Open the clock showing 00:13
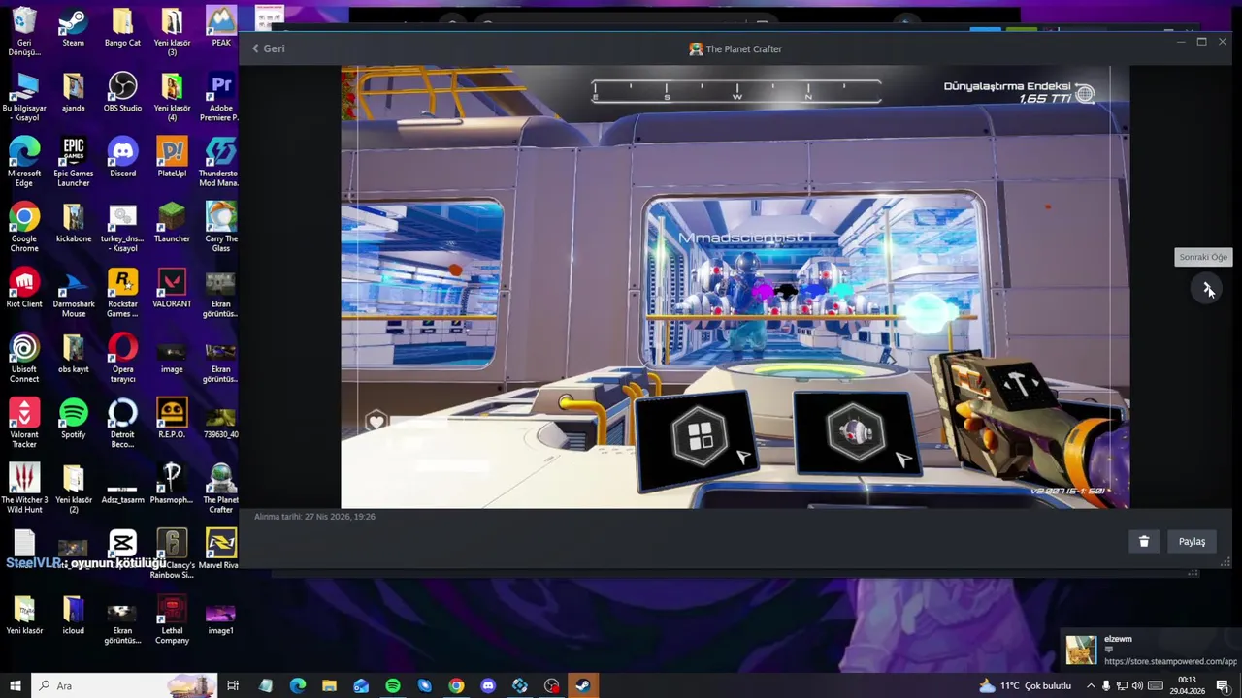Viewport: 1242px width, 698px height. (1186, 685)
